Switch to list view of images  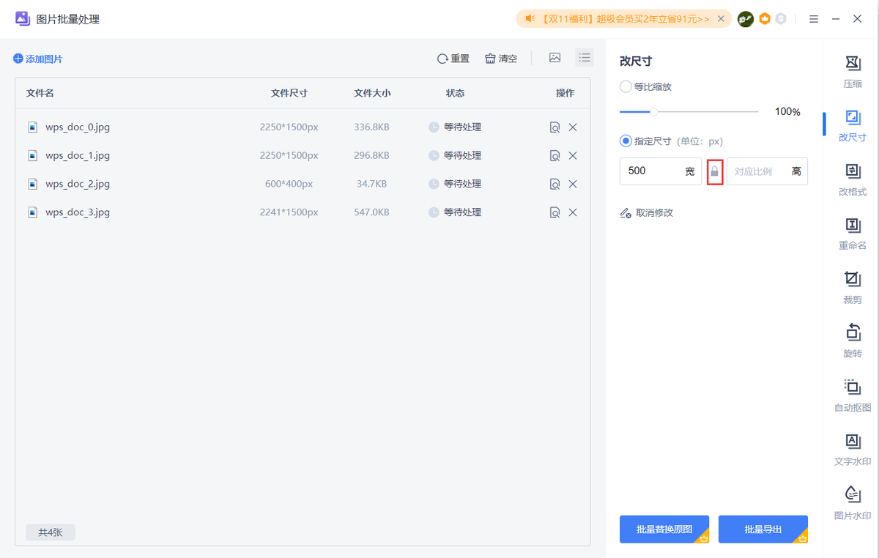point(585,58)
